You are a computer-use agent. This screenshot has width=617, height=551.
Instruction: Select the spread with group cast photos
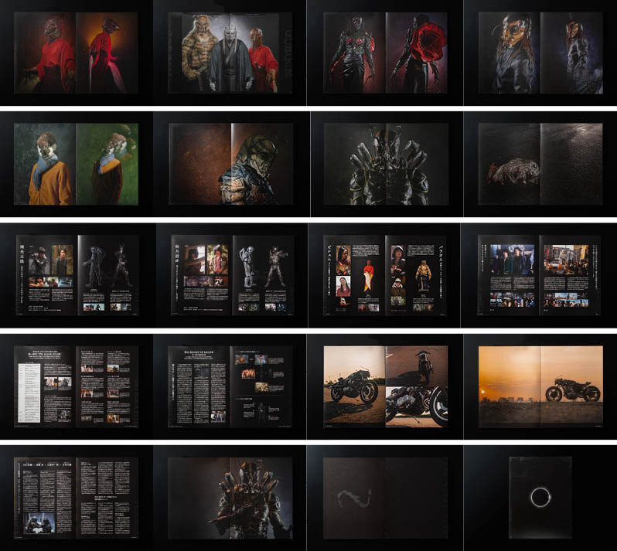[x=540, y=275]
